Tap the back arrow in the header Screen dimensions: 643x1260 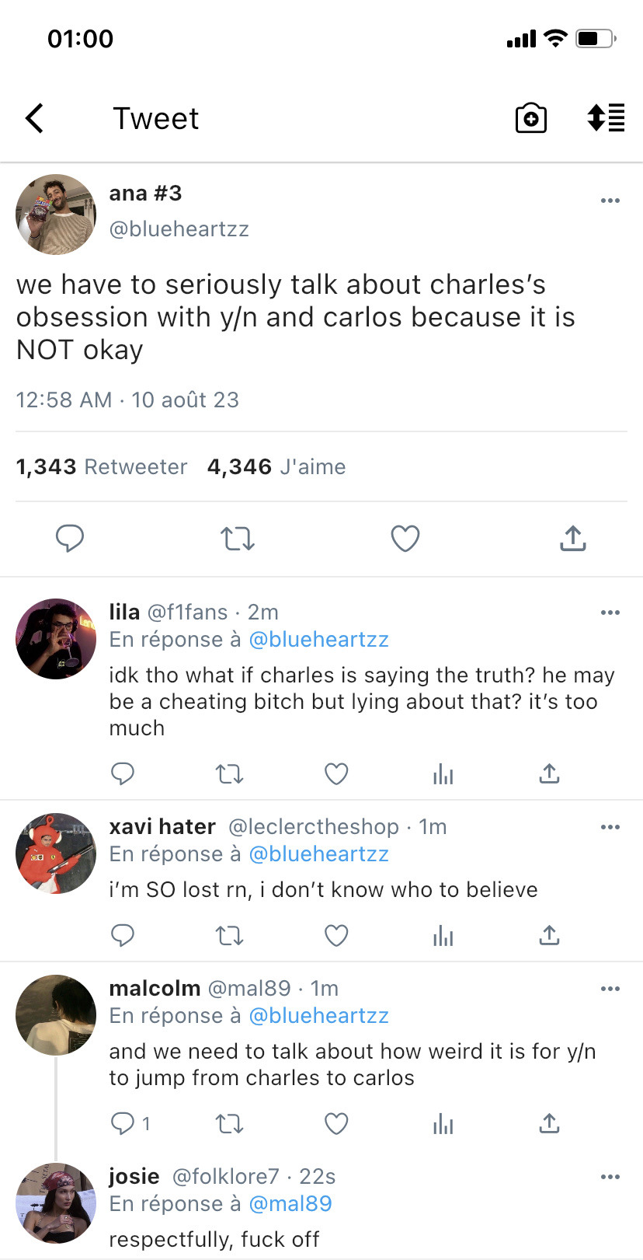pyautogui.click(x=34, y=119)
